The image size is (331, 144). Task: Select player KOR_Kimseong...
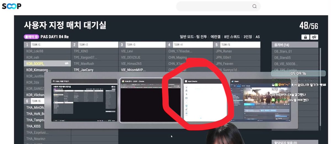pos(47,70)
